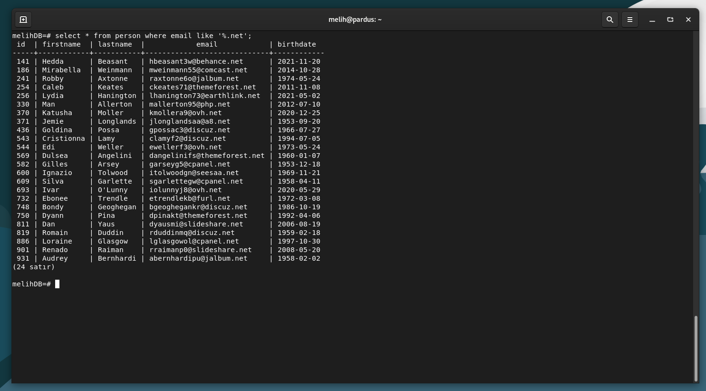706x391 pixels.
Task: Click email ckeates71@themeforest.net
Action: (x=203, y=87)
